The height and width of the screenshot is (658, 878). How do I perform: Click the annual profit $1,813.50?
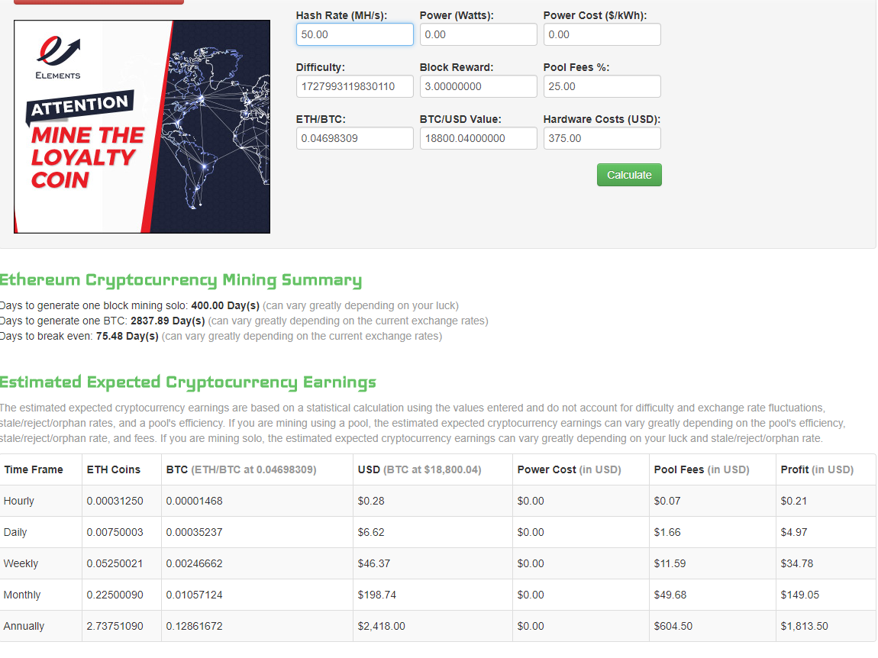click(x=804, y=626)
